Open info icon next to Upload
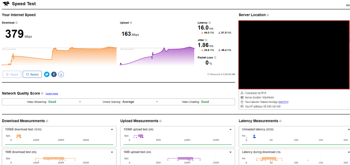Viewport: 350px width, 165px height. 131,23
